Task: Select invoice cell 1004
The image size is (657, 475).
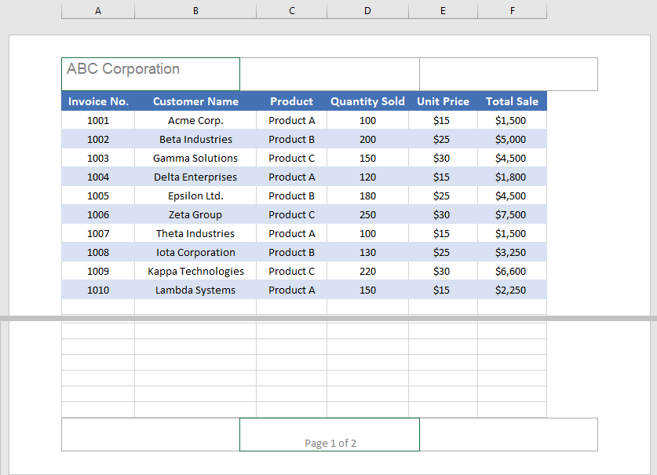Action: pyautogui.click(x=98, y=177)
